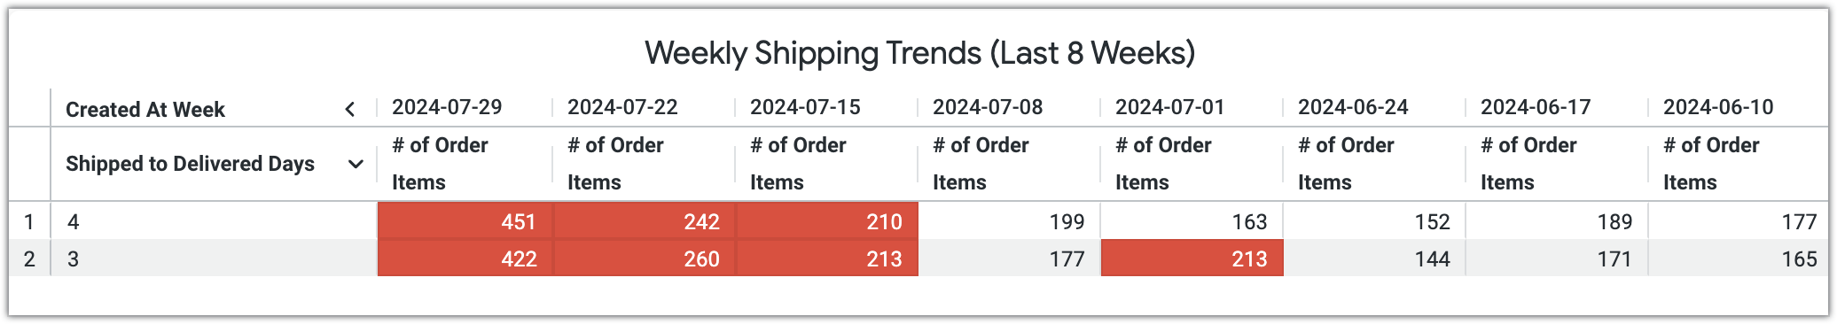Screen dimensions: 1837x324
Task: Click the 2024-06-10 week column header
Action: (x=1718, y=107)
